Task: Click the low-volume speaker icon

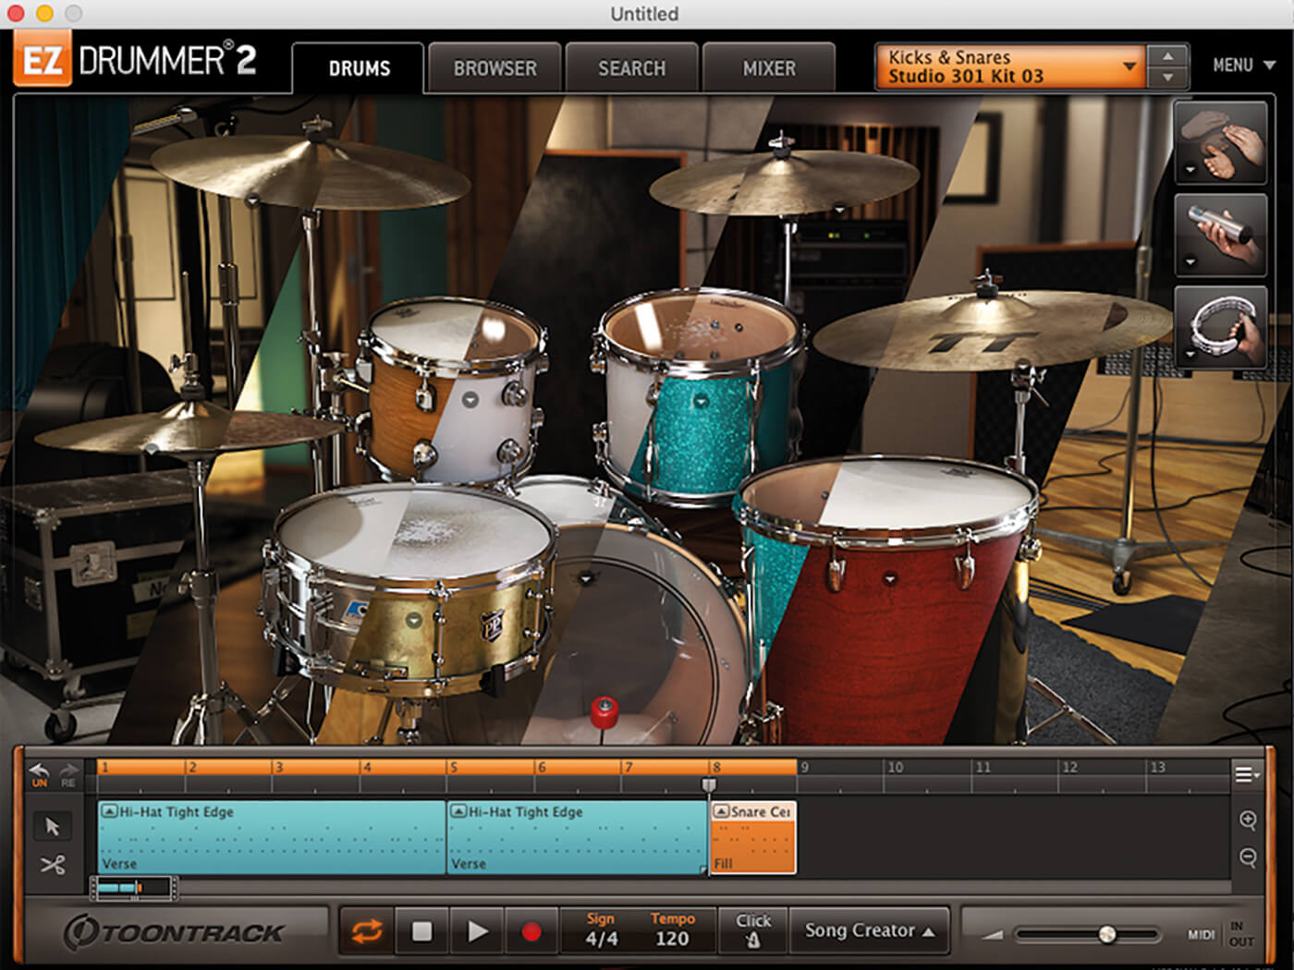Action: [x=992, y=935]
